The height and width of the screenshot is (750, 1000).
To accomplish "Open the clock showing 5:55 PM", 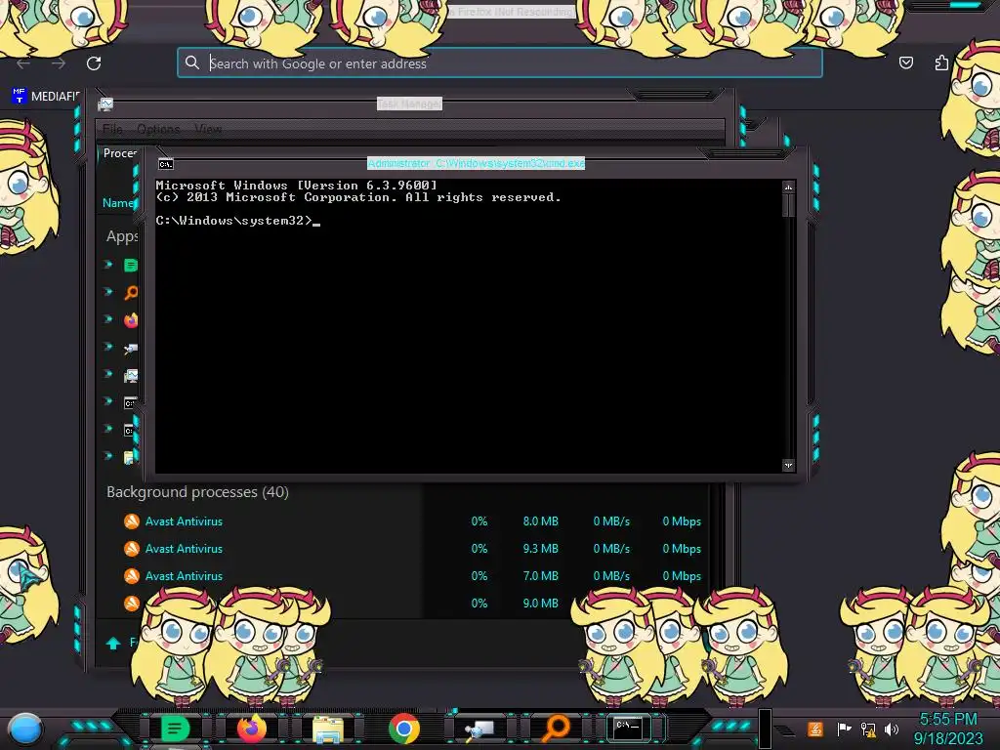I will 948,729.
